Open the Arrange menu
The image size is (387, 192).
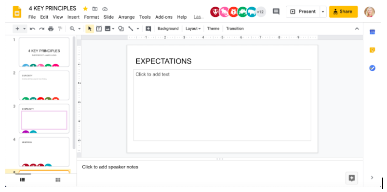click(126, 17)
